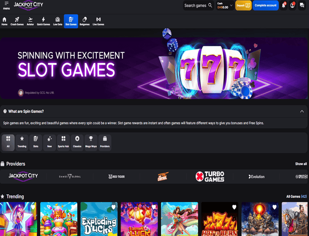Screen dimensions: 309x236
Task: Click the Complete account button
Action: [x=265, y=5]
